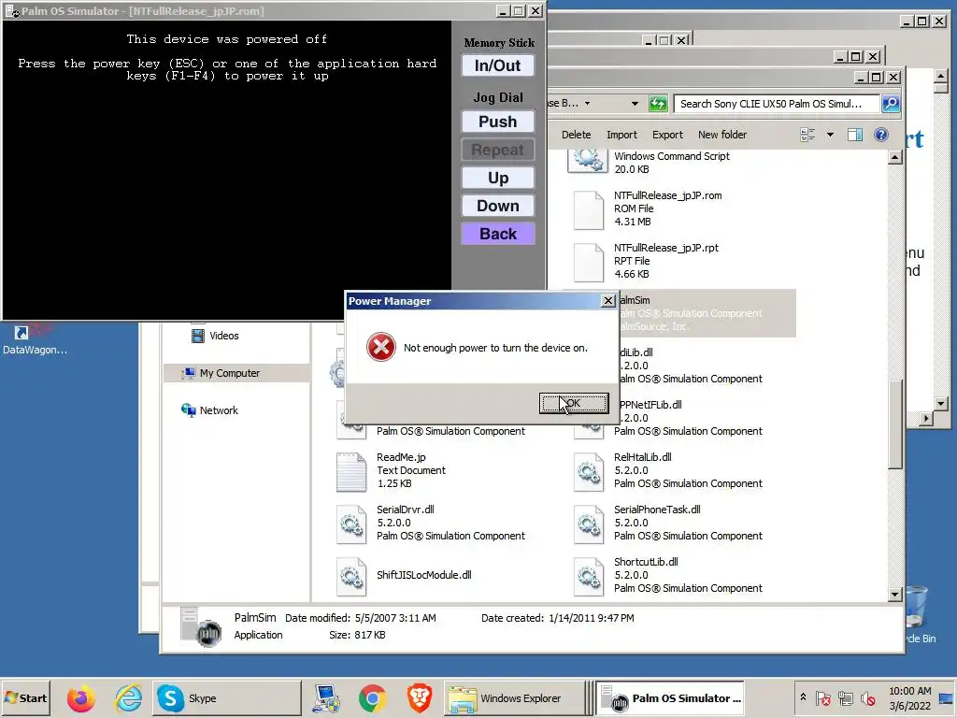Switch to the Windows Explorer taskbar button
This screenshot has width=957, height=718.
pos(513,697)
